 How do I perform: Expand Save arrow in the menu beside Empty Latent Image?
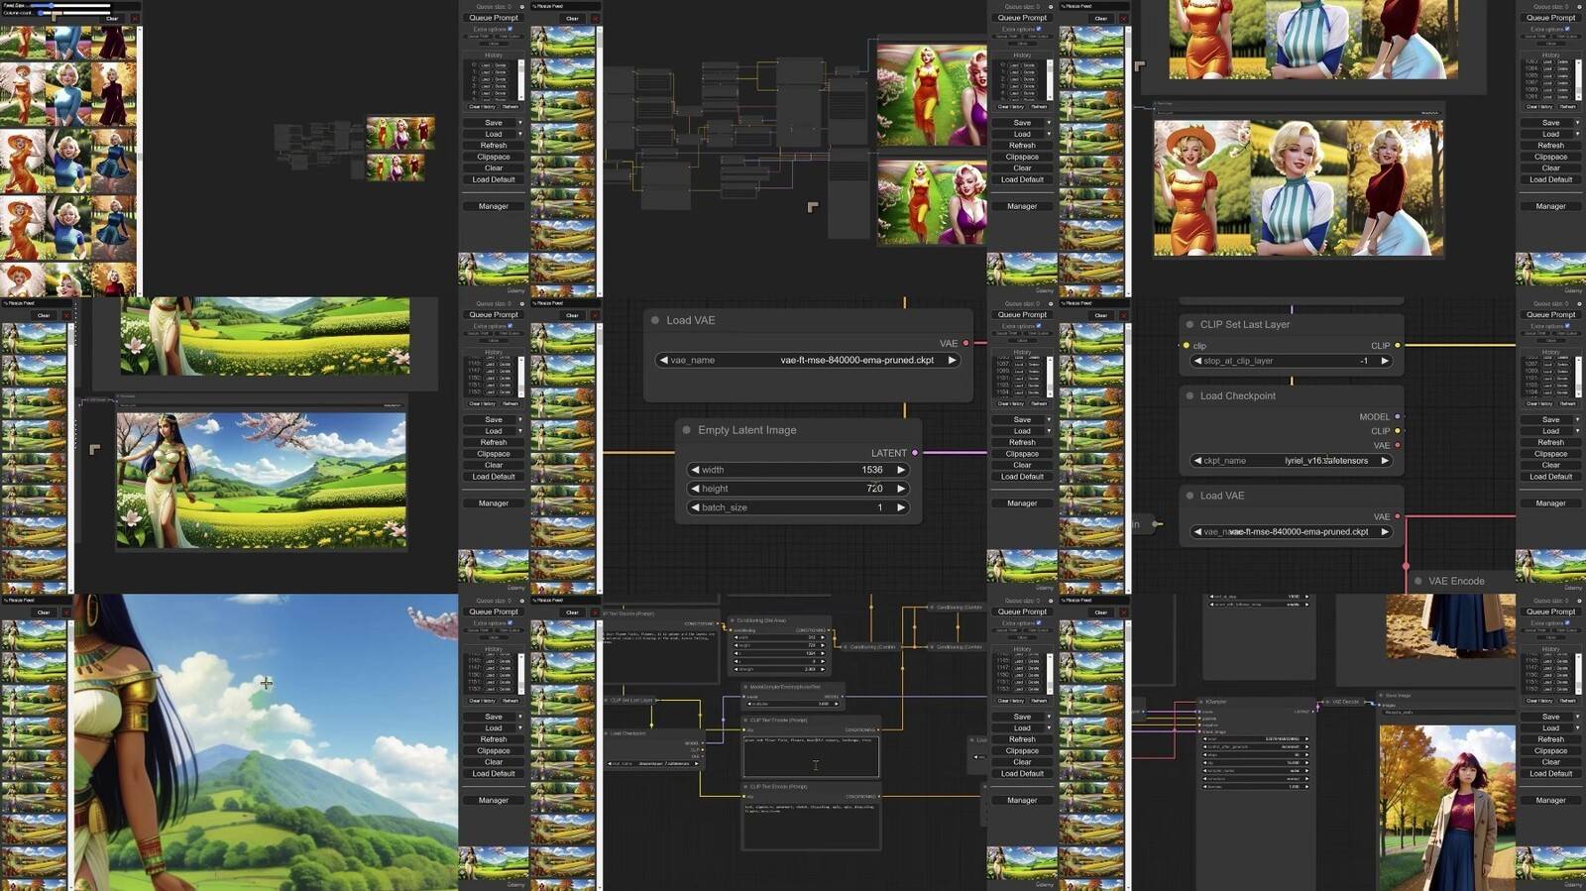point(1048,420)
